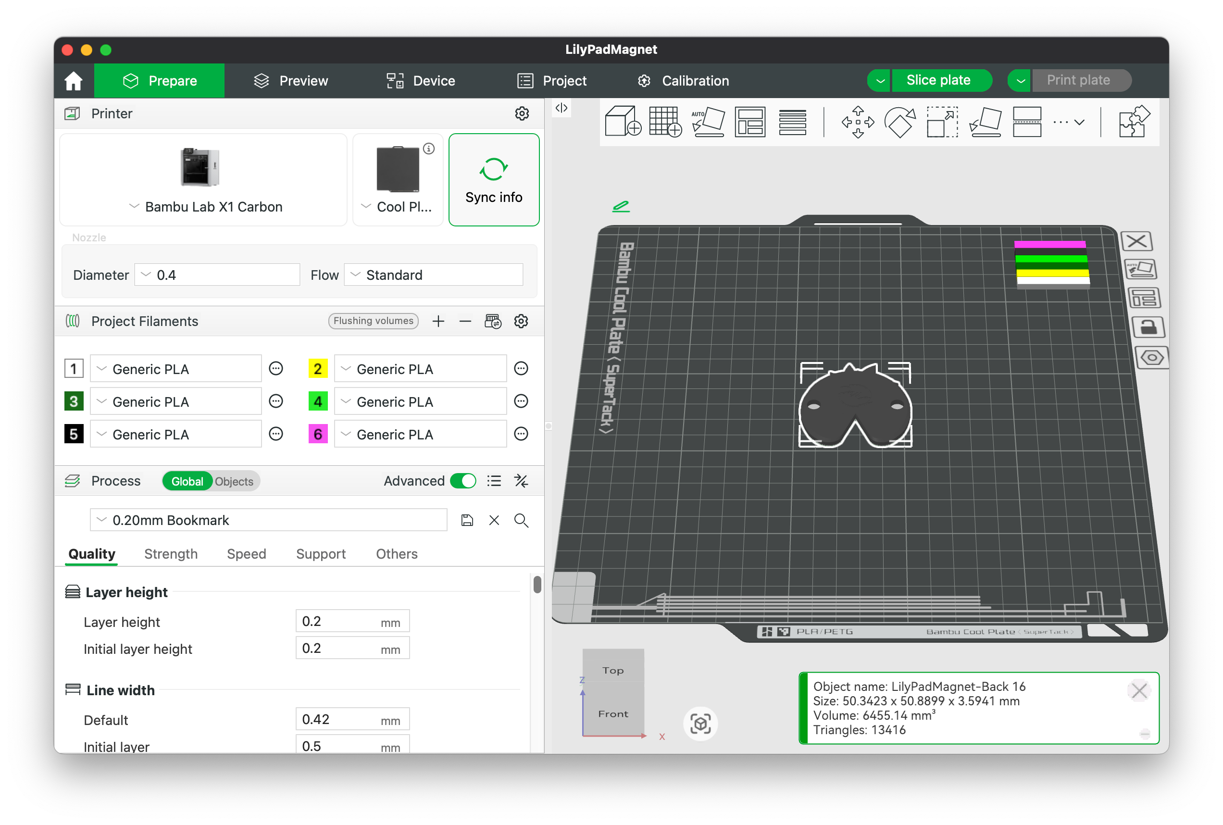The image size is (1223, 825).
Task: Open the 0.20mm Bookmark preset dropdown
Action: point(268,520)
